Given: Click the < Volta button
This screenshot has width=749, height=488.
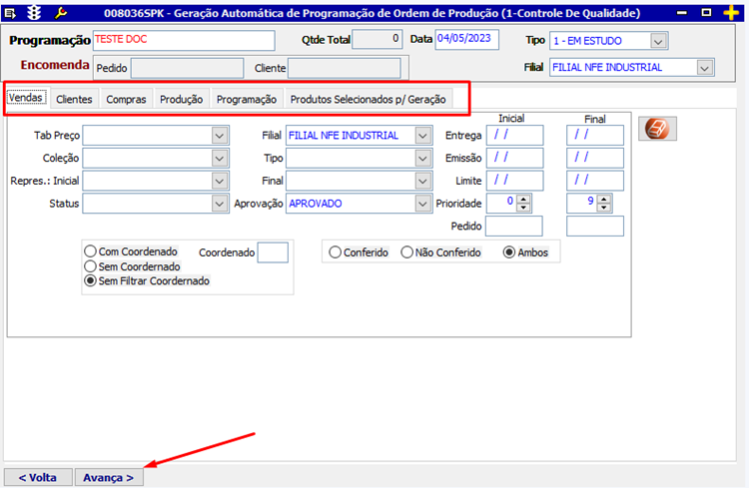Looking at the screenshot, I should pos(38,477).
